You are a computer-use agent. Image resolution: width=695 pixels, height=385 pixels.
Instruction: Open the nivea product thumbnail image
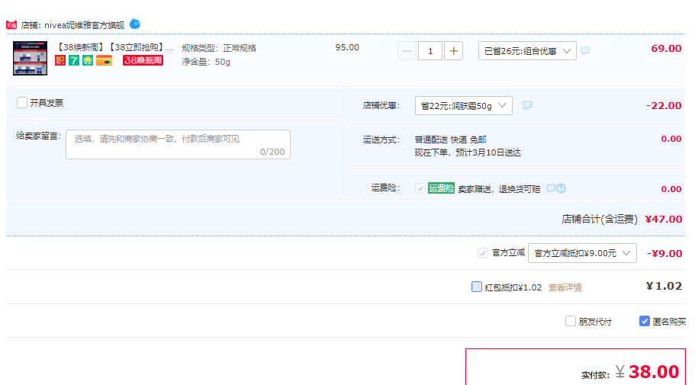click(x=31, y=58)
